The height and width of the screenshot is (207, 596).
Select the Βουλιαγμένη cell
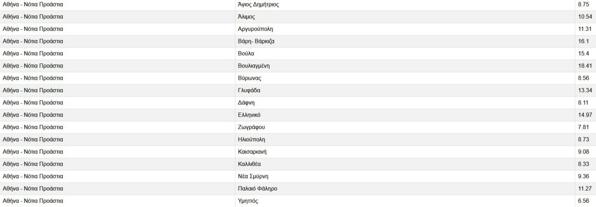[x=254, y=66]
